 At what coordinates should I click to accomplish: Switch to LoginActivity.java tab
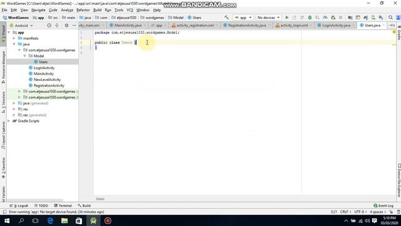[x=336, y=25]
